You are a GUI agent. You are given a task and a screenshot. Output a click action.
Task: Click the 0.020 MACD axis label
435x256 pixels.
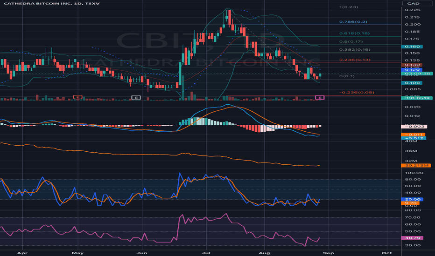tap(412, 107)
